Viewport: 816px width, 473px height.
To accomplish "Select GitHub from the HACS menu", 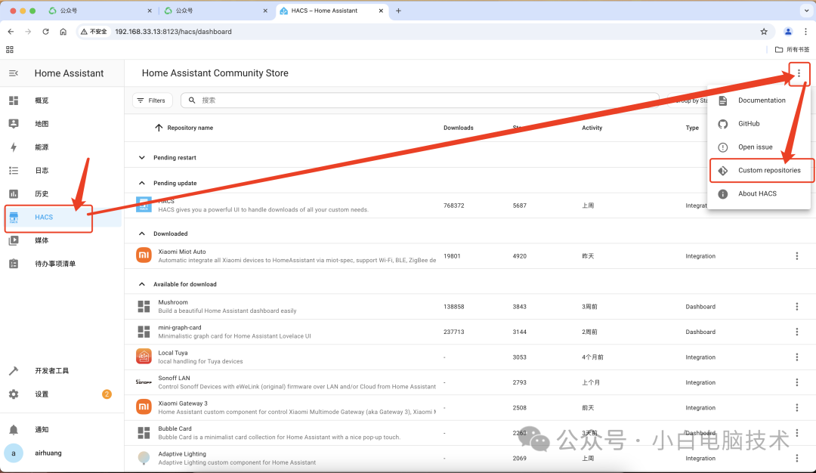I will (760, 124).
